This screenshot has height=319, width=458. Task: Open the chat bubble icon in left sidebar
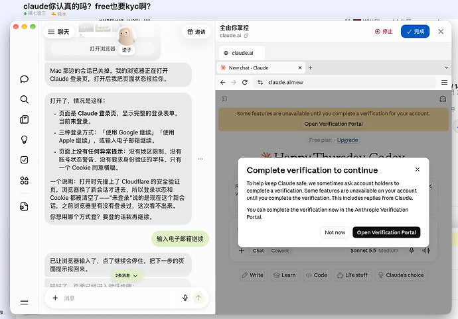[25, 79]
